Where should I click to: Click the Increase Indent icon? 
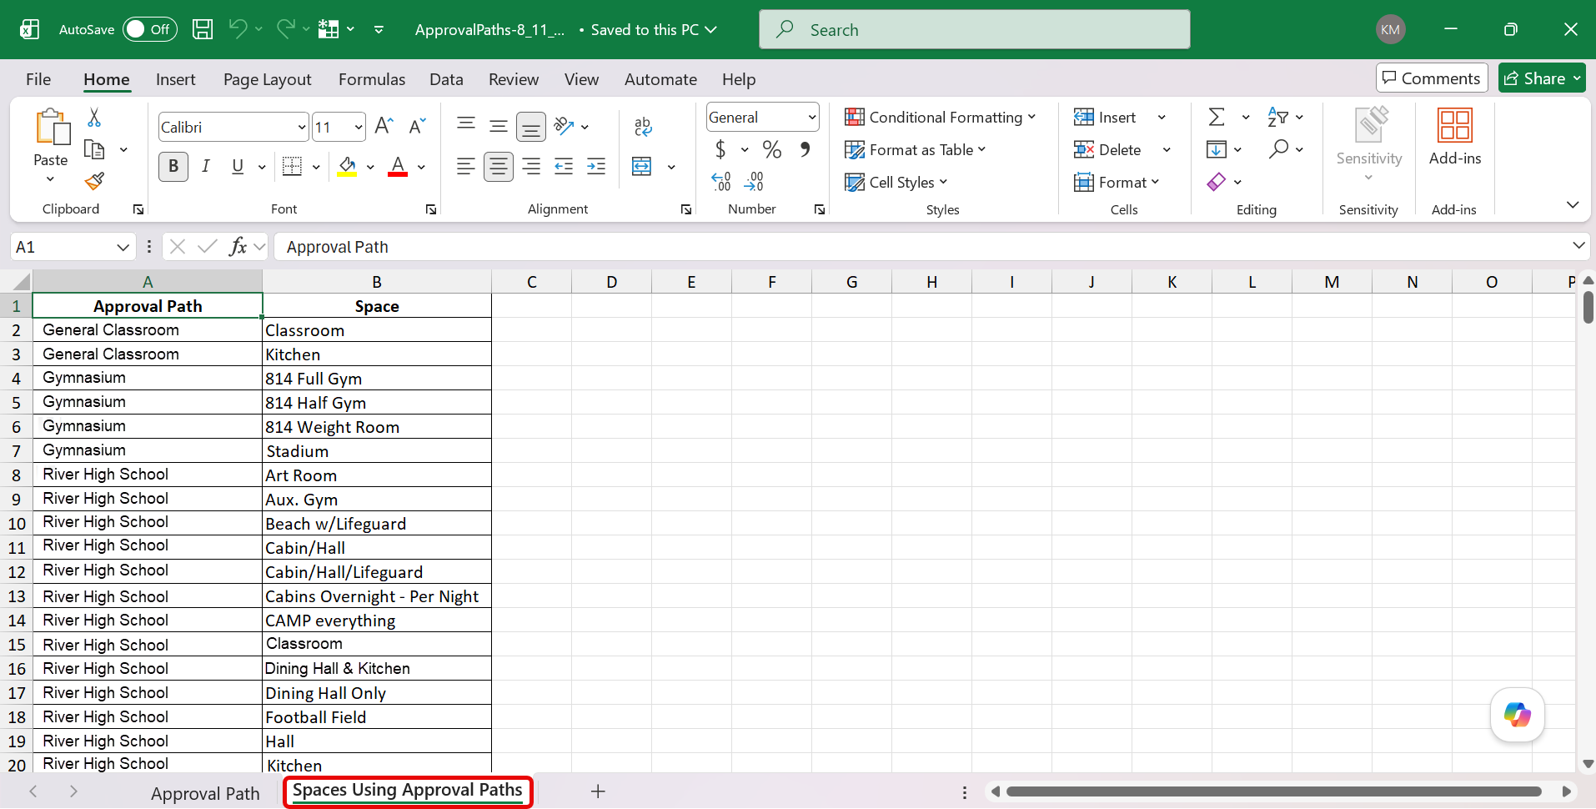[x=596, y=166]
